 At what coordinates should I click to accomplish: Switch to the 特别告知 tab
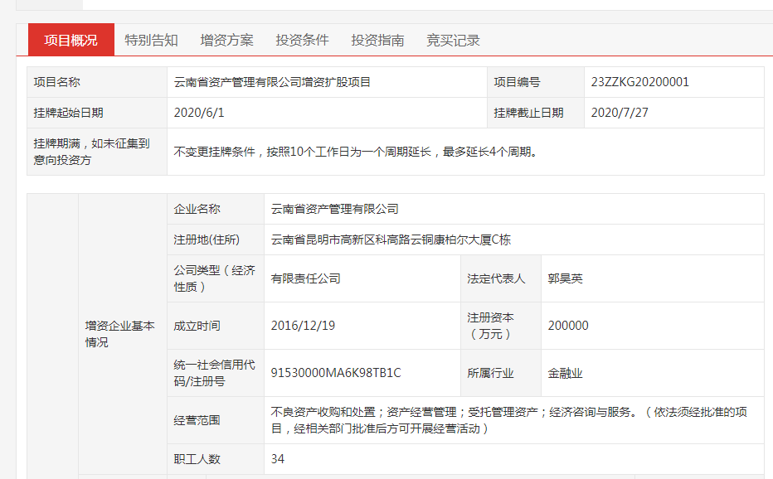coord(151,40)
